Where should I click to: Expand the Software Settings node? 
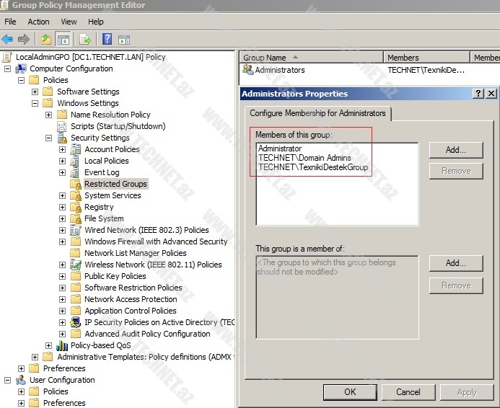click(x=35, y=92)
